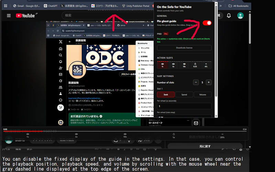This screenshot has height=172, width=275.
Task: Select the 1s seek action slot
Action: point(162,65)
